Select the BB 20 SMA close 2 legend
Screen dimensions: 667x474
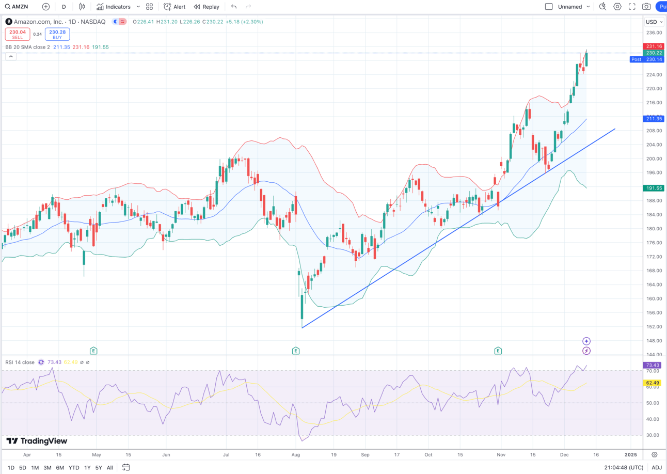[28, 47]
